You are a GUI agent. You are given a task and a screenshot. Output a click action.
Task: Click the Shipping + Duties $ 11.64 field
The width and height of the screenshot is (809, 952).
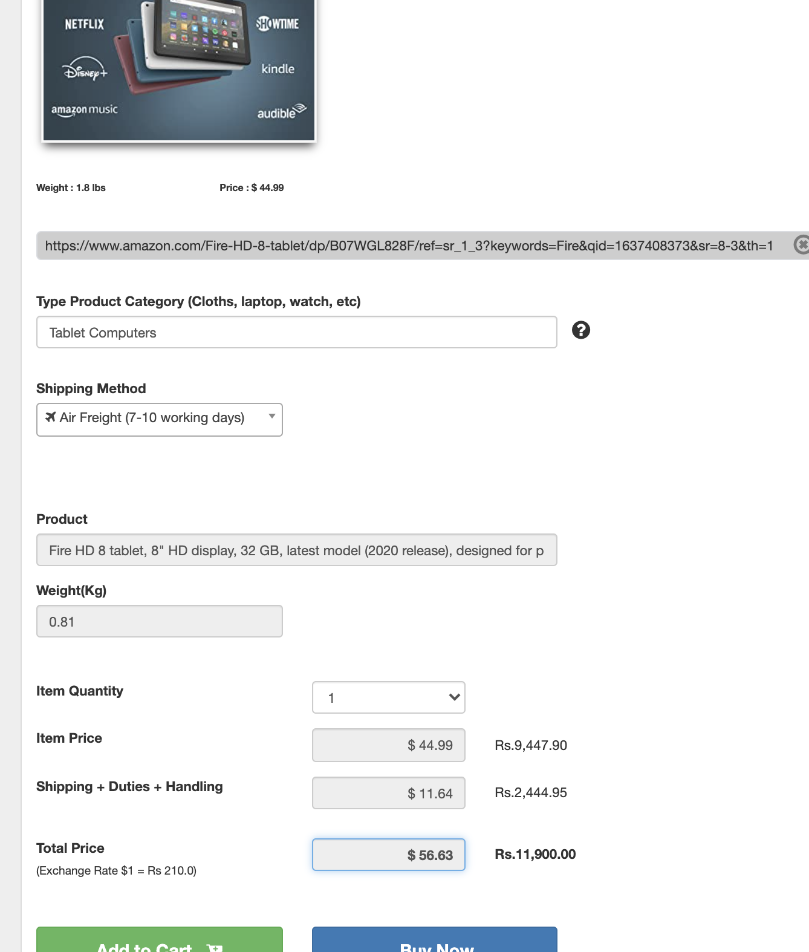[x=389, y=793]
